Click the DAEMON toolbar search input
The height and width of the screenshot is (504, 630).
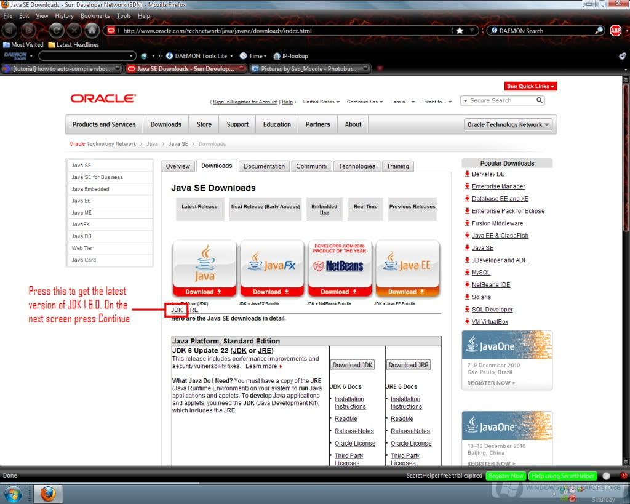point(87,56)
